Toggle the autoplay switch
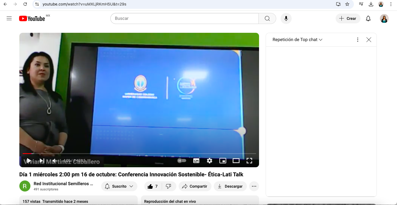The image size is (397, 205). pos(182,161)
